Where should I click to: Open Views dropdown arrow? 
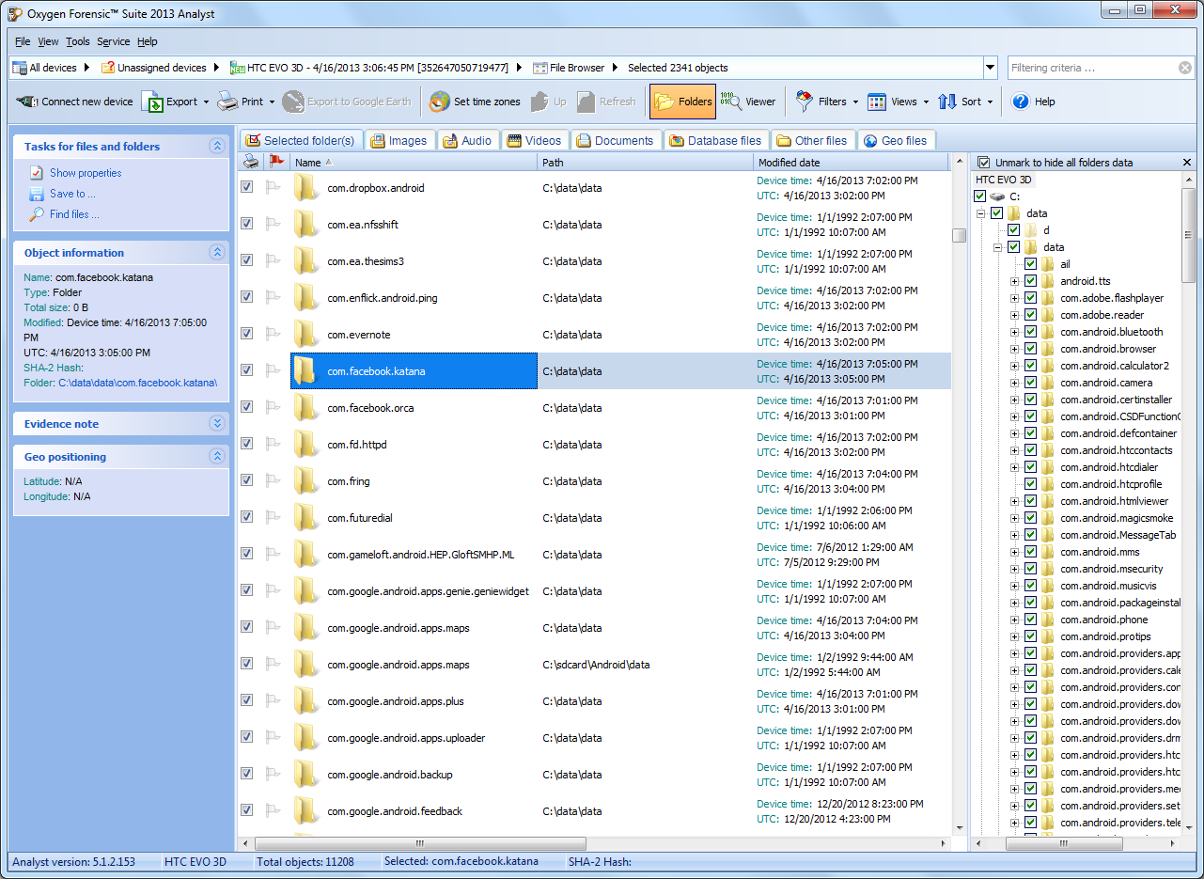[x=927, y=102]
